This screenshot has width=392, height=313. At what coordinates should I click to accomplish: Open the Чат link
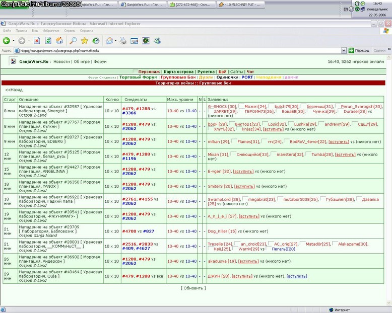click(250, 71)
